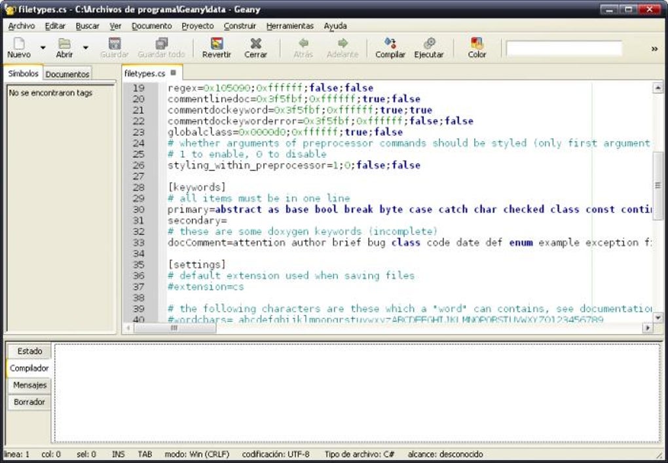
Task: Show the Mensajes message tab
Action: (30, 385)
